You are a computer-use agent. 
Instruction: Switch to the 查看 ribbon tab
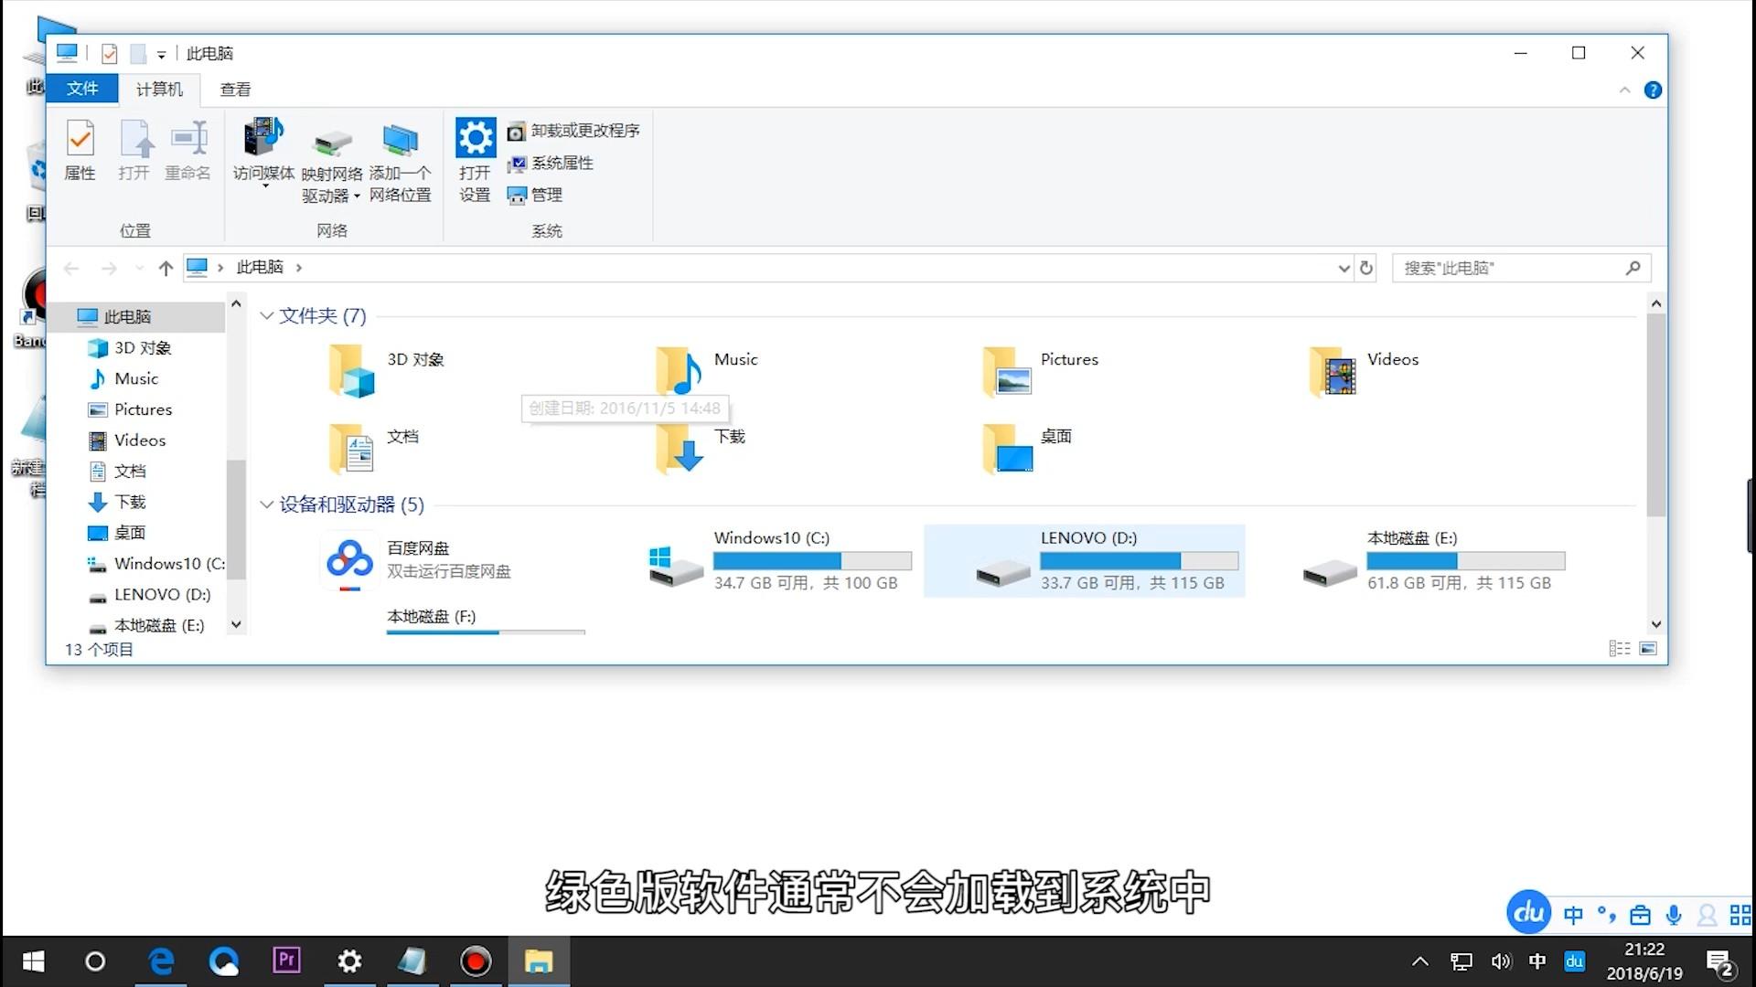point(235,89)
